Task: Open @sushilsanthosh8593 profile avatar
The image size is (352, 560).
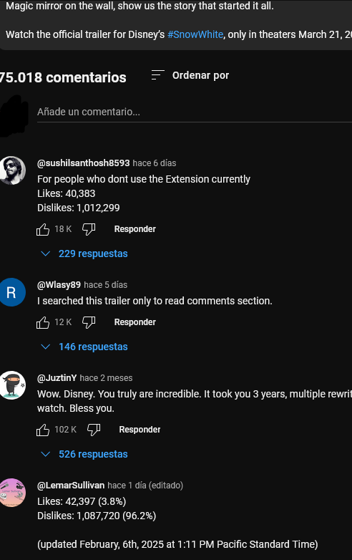Action: [12, 170]
